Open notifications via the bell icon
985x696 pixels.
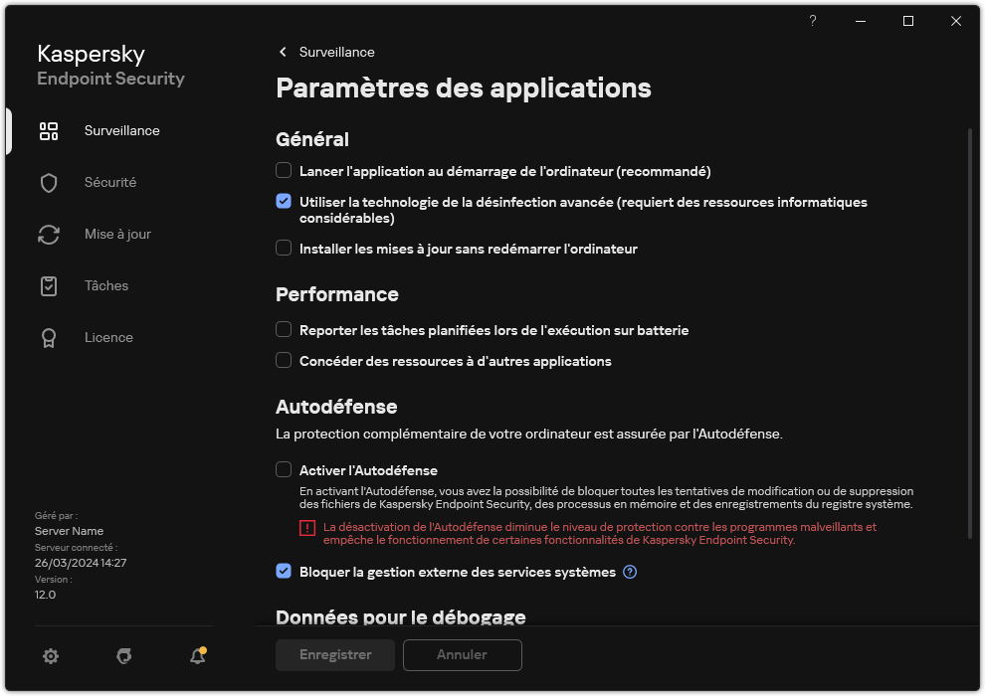click(x=196, y=656)
